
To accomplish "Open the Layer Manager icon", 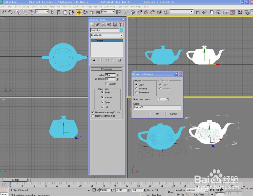I will coord(212,12).
